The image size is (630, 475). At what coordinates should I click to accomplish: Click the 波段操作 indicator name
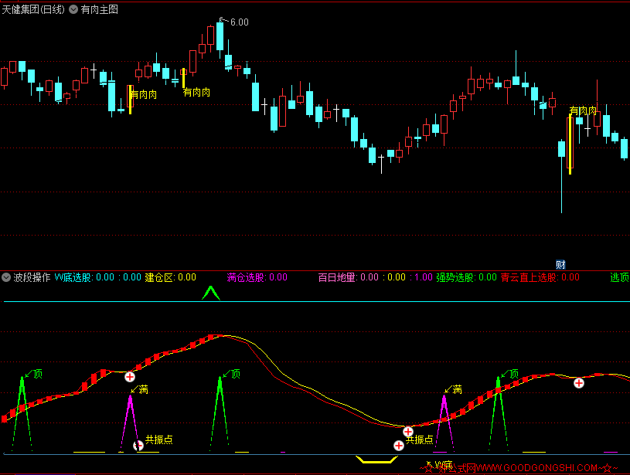click(32, 277)
